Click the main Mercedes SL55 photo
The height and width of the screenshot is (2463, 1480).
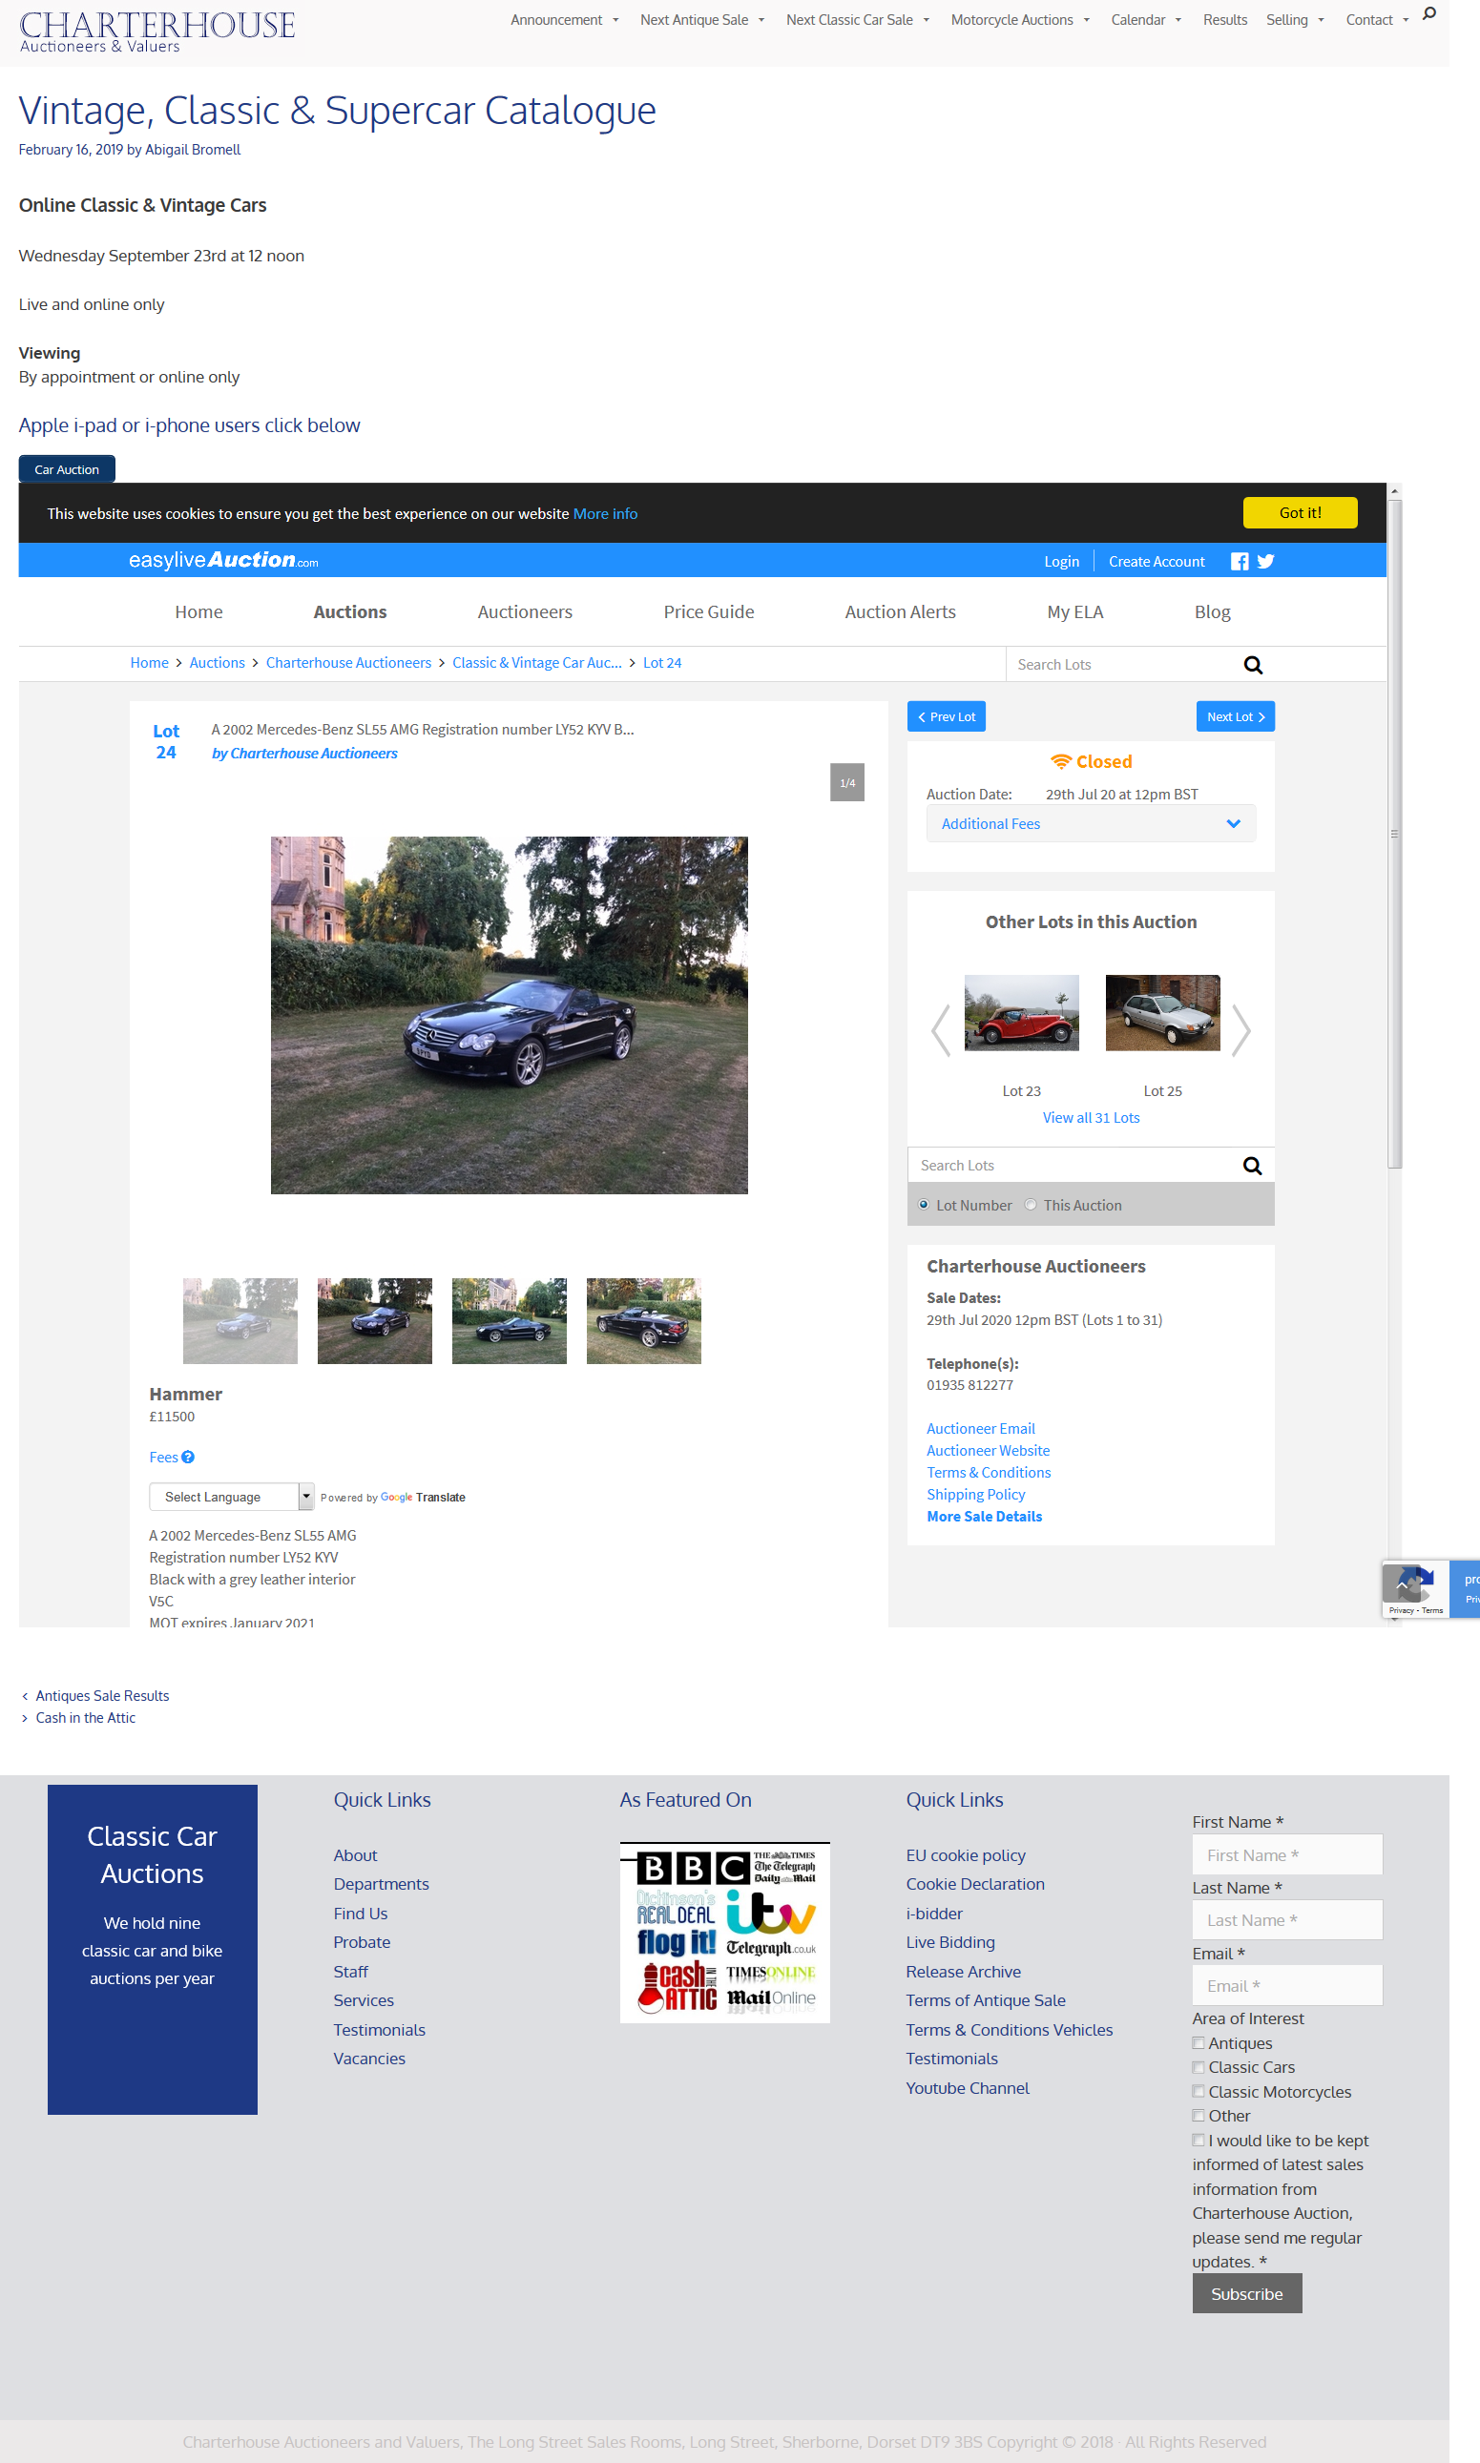(x=509, y=1015)
